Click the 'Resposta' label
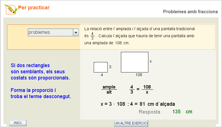The height and width of the screenshot is (128, 222). coord(149,112)
